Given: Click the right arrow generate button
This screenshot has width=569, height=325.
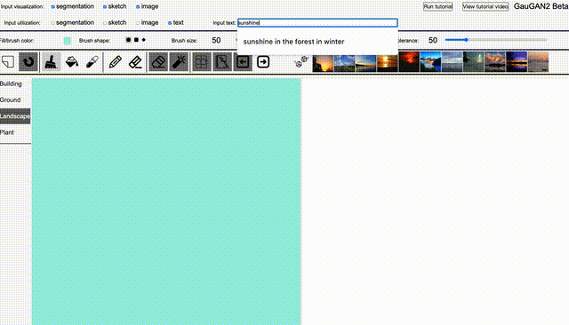Looking at the screenshot, I should (263, 62).
